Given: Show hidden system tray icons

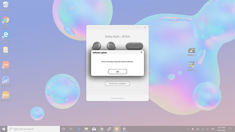Looking at the screenshot, I should tap(188, 129).
